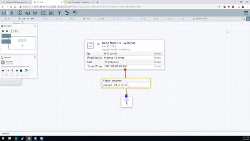Open Chrome three-dot menu
The image size is (250, 141).
[x=247, y=7]
